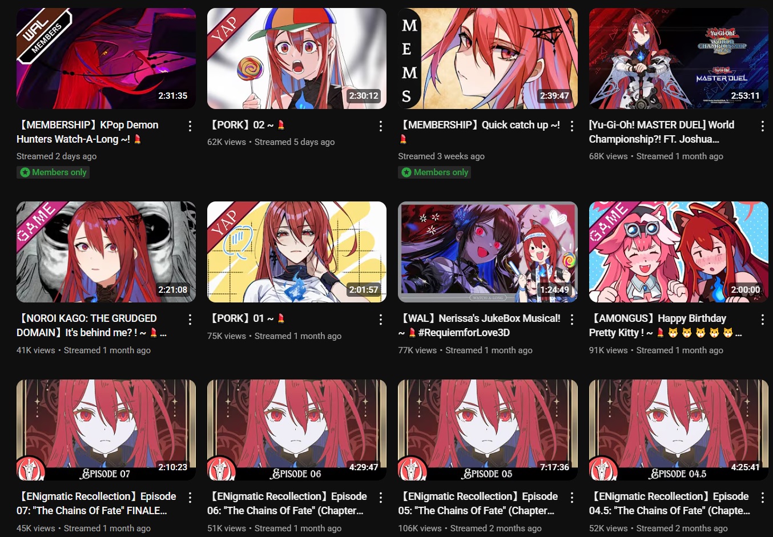Play the AMONGUS Happy Birthday thumbnail

(679, 252)
